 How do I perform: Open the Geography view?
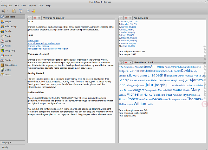pyautogui.click(x=12, y=50)
